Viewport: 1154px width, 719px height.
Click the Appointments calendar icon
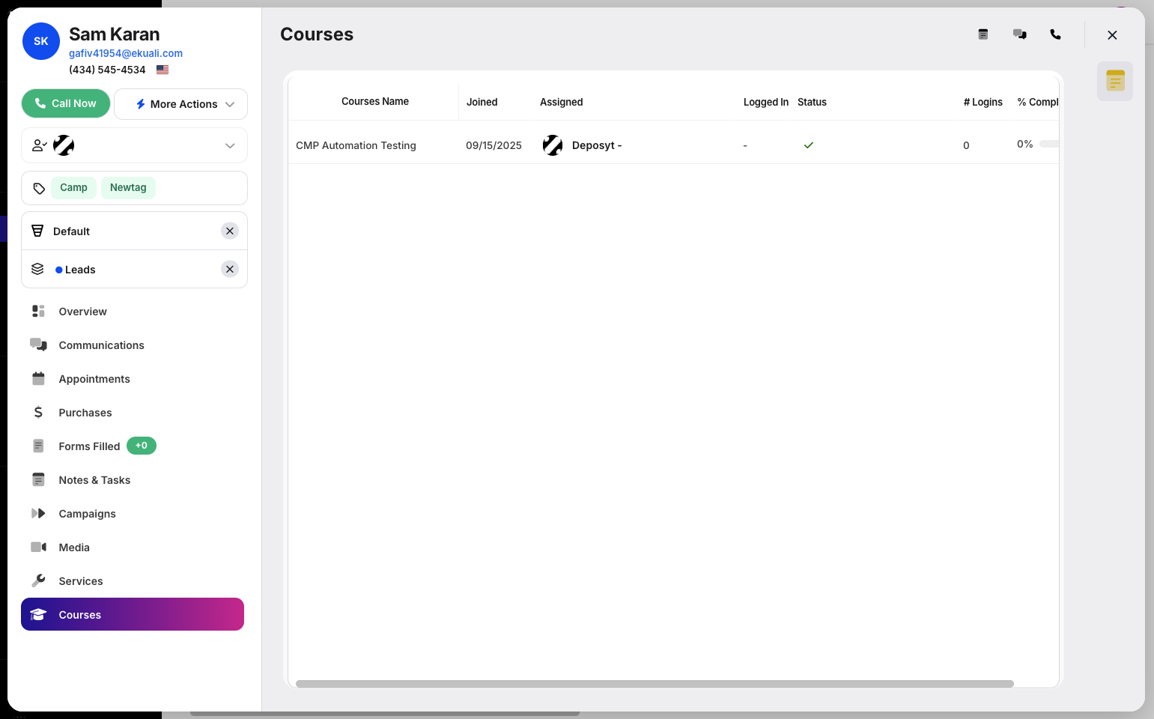tap(38, 378)
